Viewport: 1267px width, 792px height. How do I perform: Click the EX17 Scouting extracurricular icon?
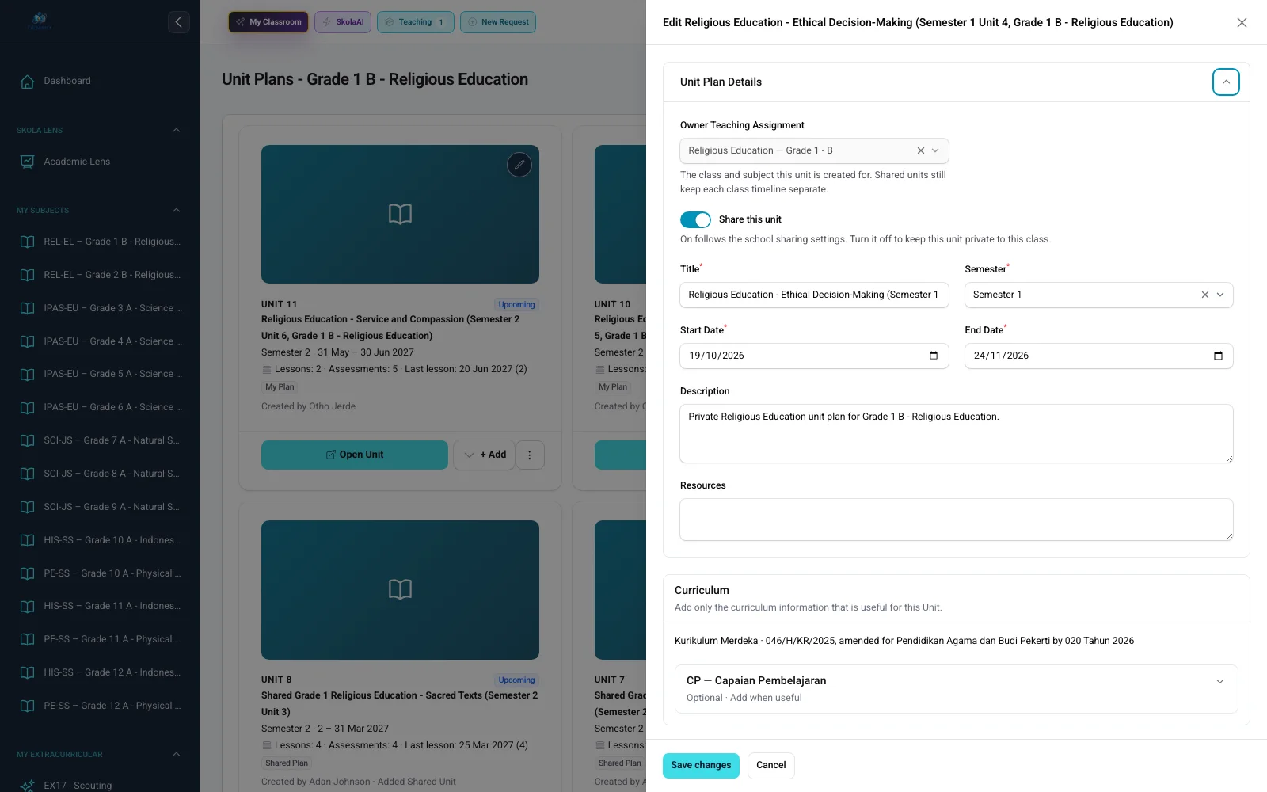[27, 786]
